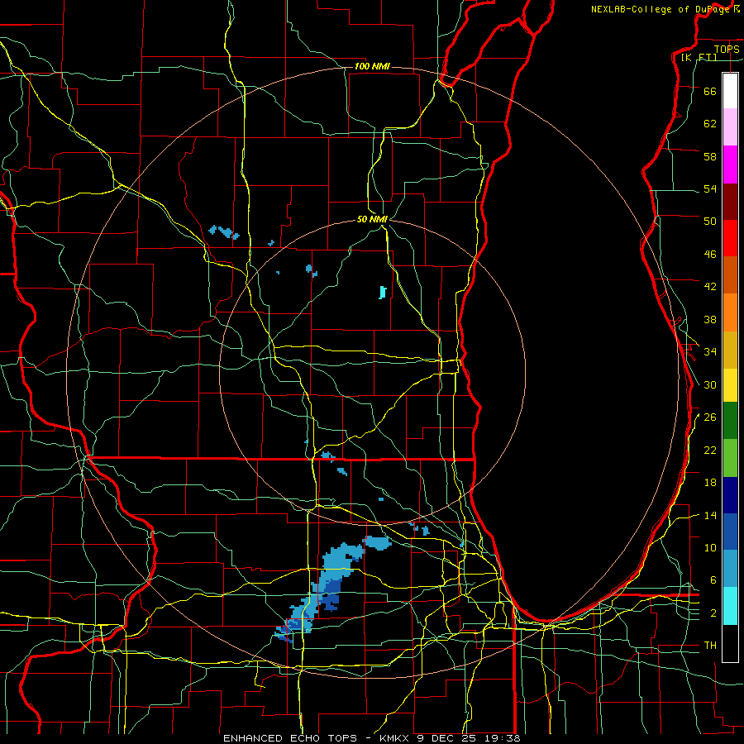The height and width of the screenshot is (744, 744).
Task: Click the "9 DEC 25 19:38" timestamp
Action: click(469, 738)
